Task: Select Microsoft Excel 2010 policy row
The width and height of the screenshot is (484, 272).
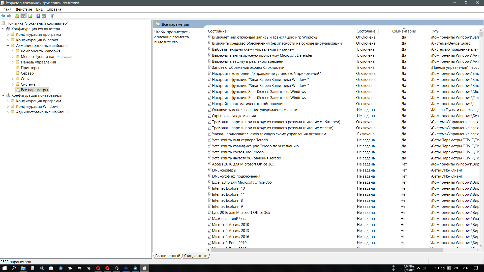Action: coord(229,243)
